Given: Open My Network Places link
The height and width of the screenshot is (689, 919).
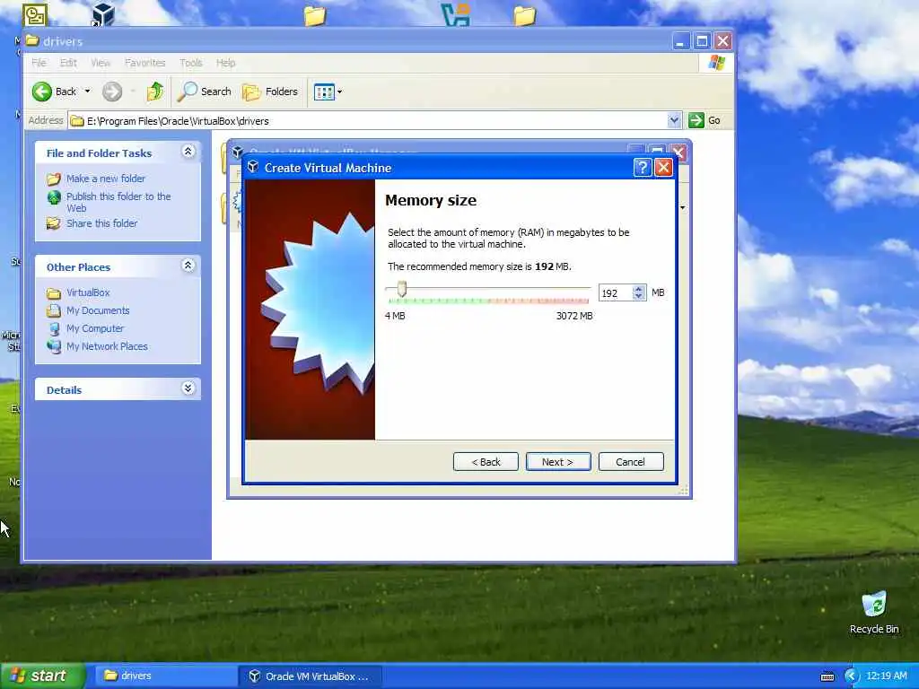Looking at the screenshot, I should pos(107,346).
